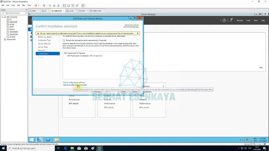This screenshot has height=151, width=269.
Task: Open Server Manager Tools menu
Action: point(248,21)
